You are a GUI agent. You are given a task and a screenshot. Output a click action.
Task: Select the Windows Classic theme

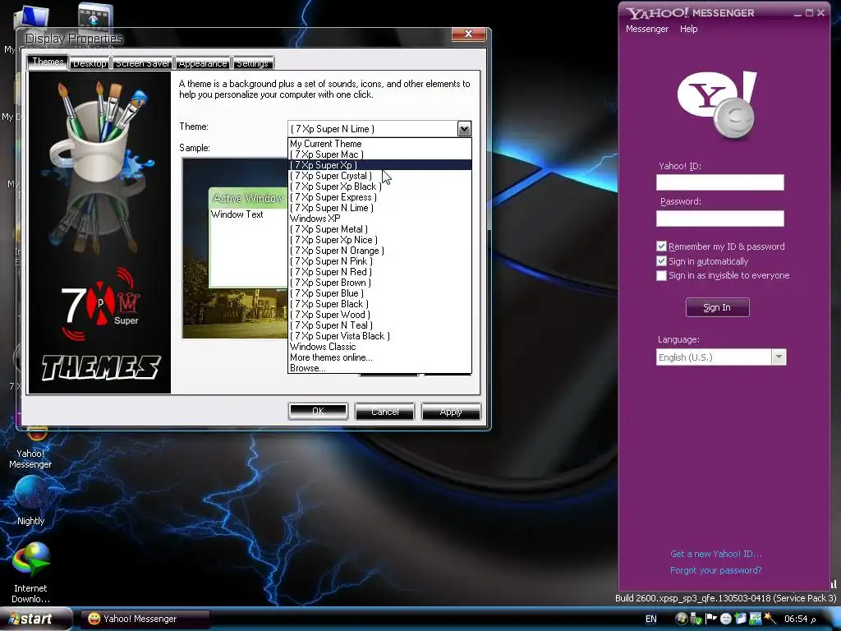(379, 347)
